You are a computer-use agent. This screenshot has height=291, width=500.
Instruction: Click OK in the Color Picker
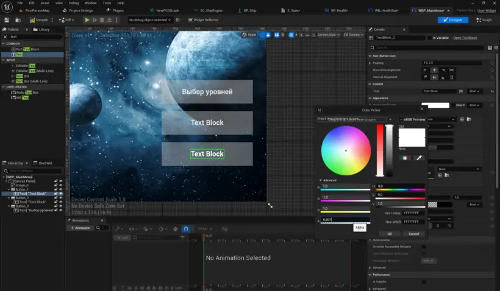[x=390, y=234]
